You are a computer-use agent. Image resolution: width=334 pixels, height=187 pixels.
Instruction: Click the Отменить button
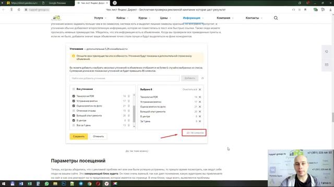point(98,136)
